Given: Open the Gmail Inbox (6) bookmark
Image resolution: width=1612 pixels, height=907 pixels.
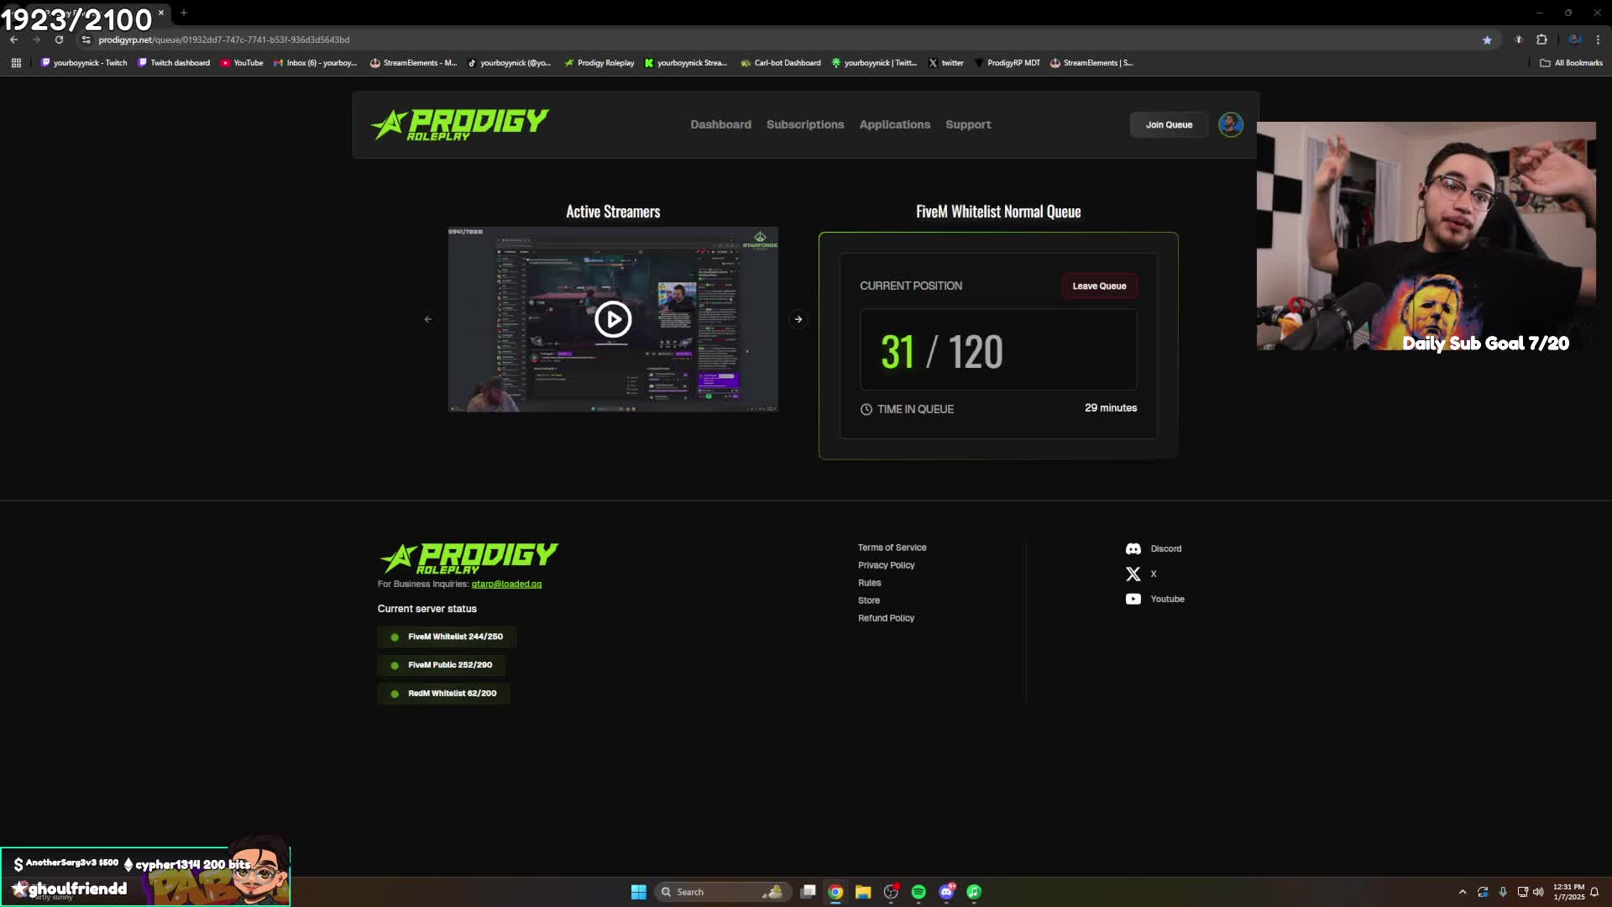Looking at the screenshot, I should pos(316,63).
